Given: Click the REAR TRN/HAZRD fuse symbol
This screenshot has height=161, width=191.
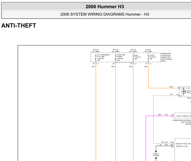Looking at the screenshot, I should (116, 57).
